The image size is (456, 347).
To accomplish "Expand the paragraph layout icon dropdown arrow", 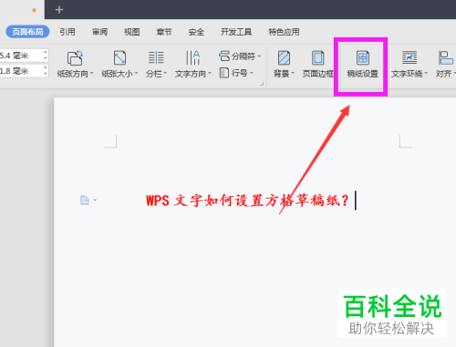I will coord(95,200).
